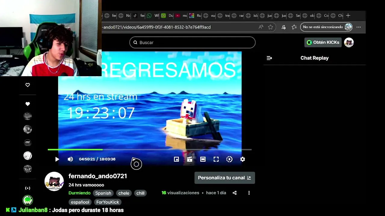Open the CDZ channel avatar in sidebar
This screenshot has height=216, width=385.
(x=28, y=142)
